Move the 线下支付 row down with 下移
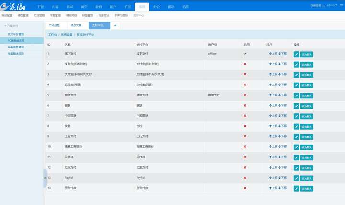The height and width of the screenshot is (205, 345). (x=283, y=54)
